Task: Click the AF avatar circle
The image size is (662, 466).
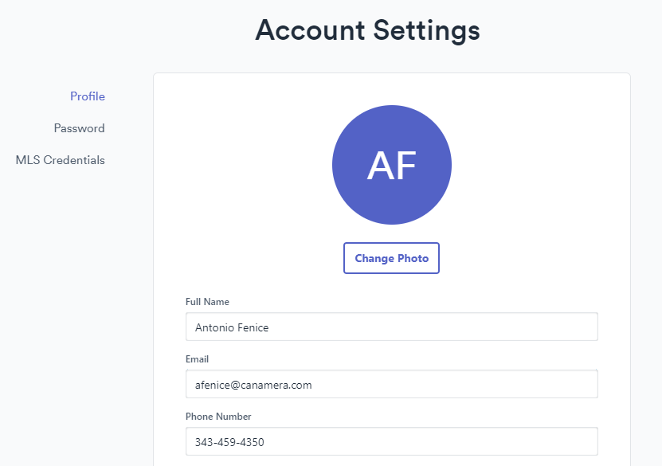Action: (x=391, y=165)
